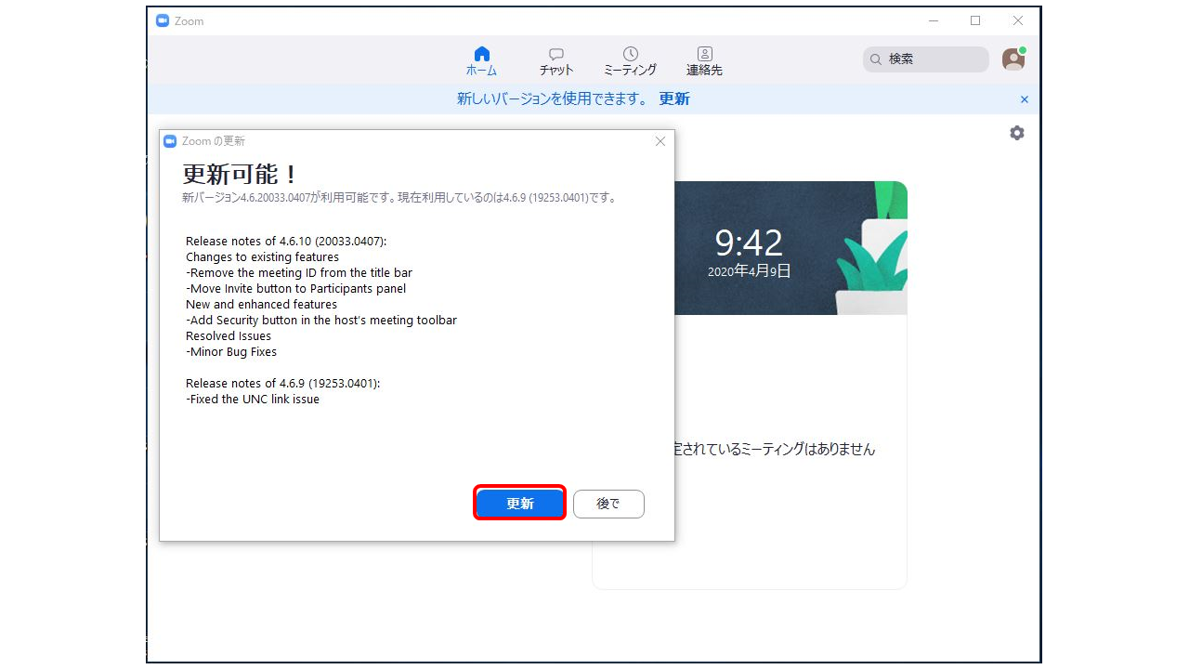Switch to the チャット tab
Image resolution: width=1189 pixels, height=669 pixels.
tap(556, 61)
